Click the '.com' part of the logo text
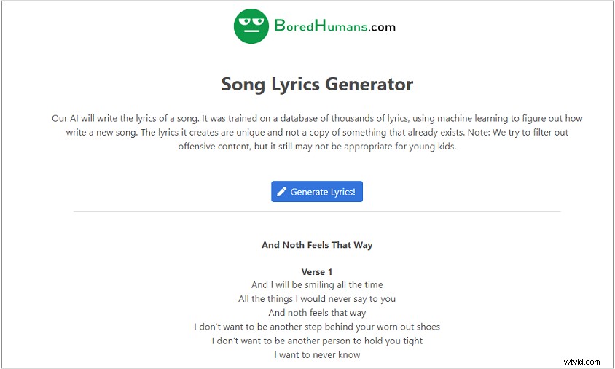615x369 pixels. (382, 27)
